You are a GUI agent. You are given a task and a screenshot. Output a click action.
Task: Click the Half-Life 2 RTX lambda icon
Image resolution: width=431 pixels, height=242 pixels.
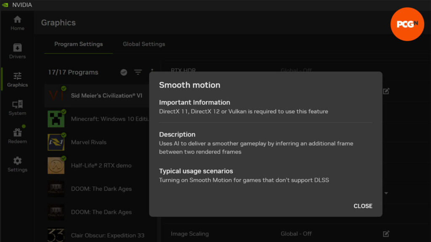(56, 166)
